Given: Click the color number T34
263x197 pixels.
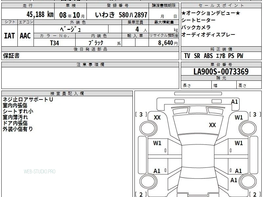Looking at the screenshot, I should coord(55,43).
